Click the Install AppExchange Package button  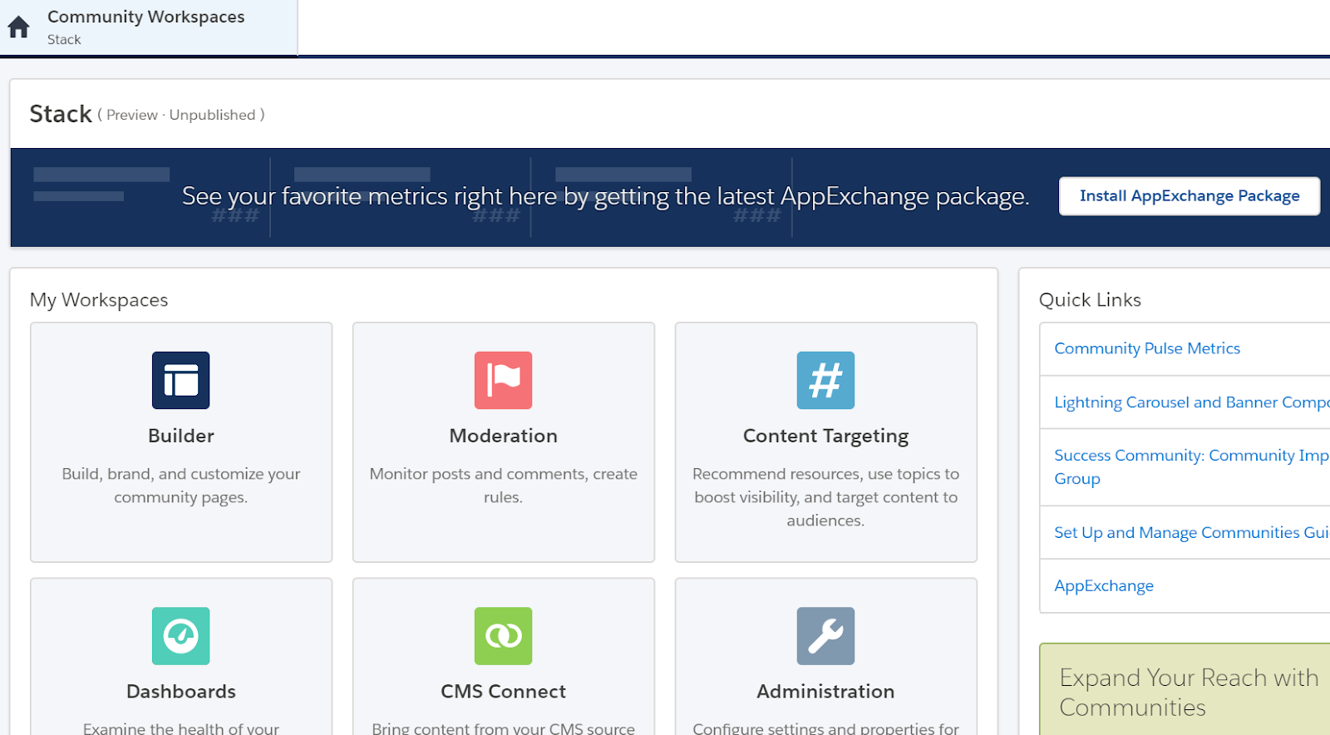coord(1189,196)
